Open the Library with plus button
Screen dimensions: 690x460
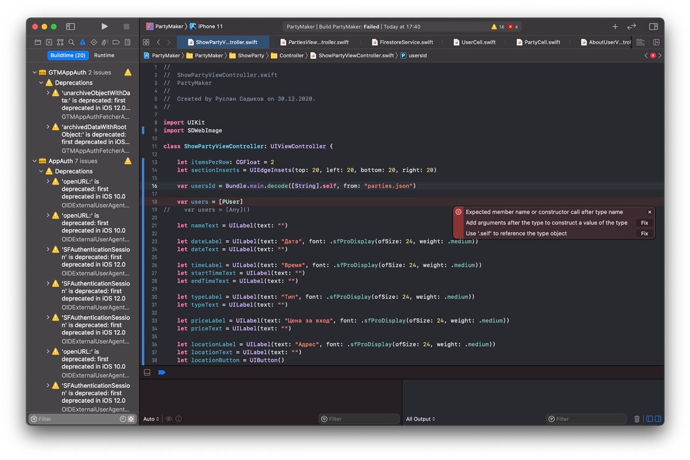pyautogui.click(x=615, y=26)
